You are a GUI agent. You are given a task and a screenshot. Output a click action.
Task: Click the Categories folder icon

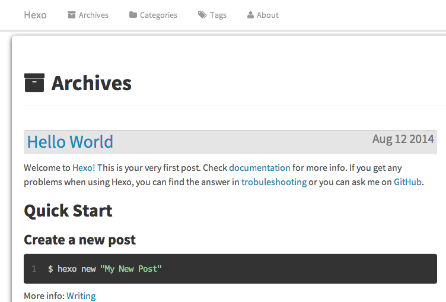(133, 14)
